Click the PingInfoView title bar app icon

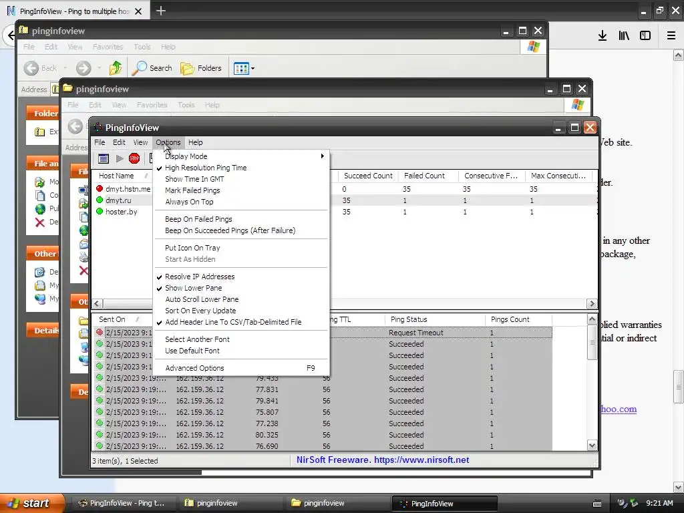point(98,127)
